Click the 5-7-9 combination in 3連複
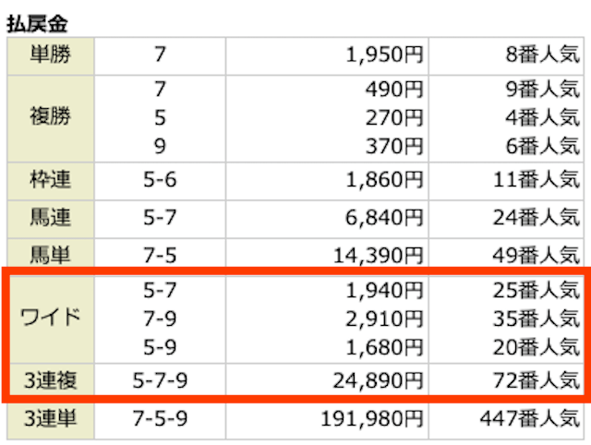 tap(160, 380)
